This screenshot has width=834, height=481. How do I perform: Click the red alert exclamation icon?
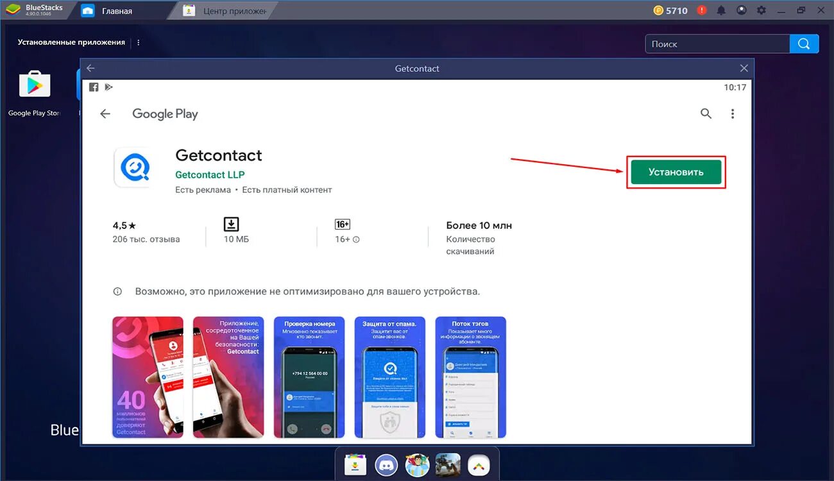pos(702,10)
